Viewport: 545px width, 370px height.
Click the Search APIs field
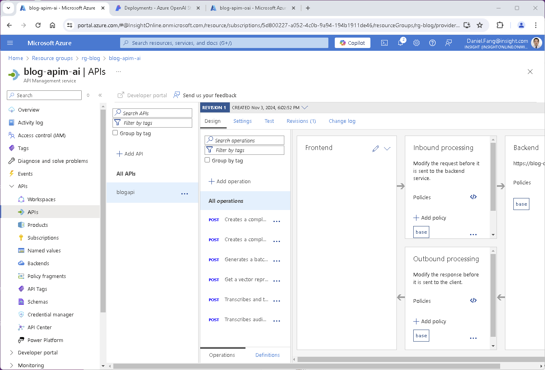[152, 113]
